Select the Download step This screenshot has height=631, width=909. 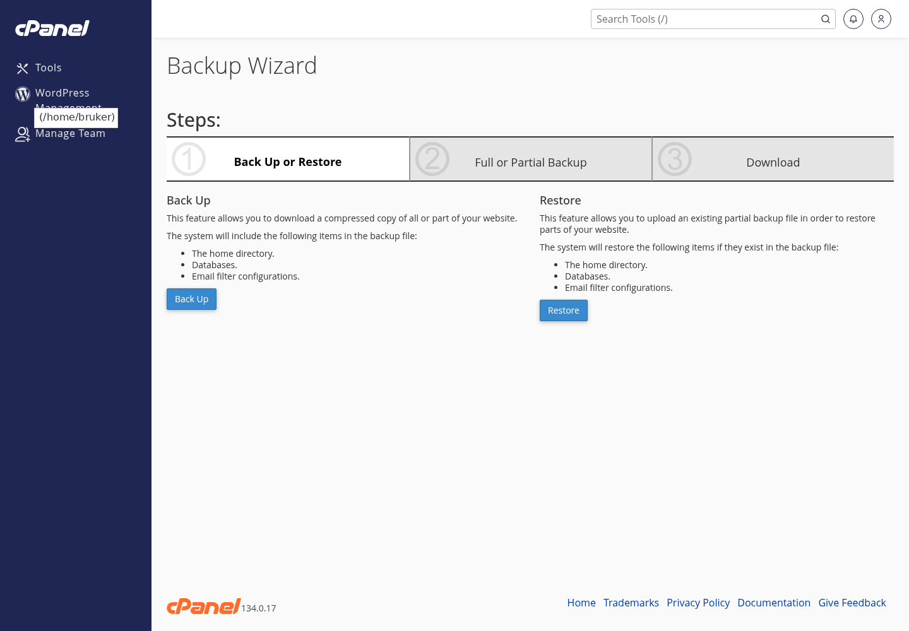[773, 162]
